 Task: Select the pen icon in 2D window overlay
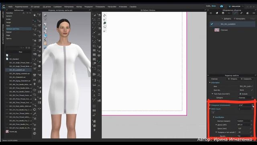tap(105, 15)
